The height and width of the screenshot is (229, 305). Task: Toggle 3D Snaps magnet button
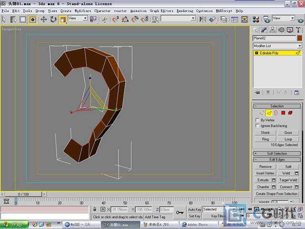(x=115, y=19)
